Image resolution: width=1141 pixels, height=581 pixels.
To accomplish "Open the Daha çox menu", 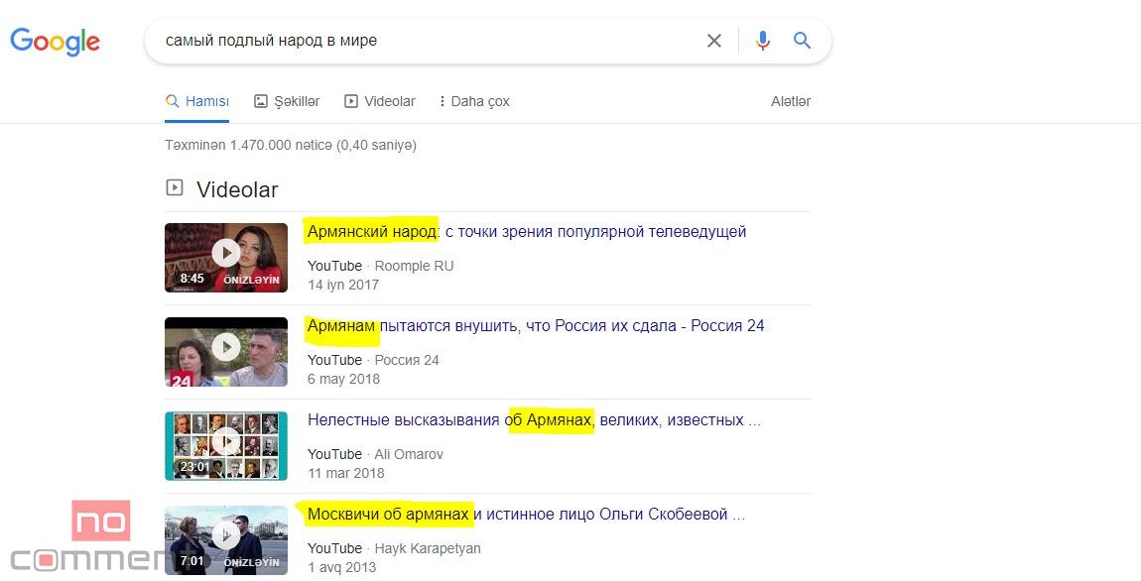I will click(x=473, y=101).
